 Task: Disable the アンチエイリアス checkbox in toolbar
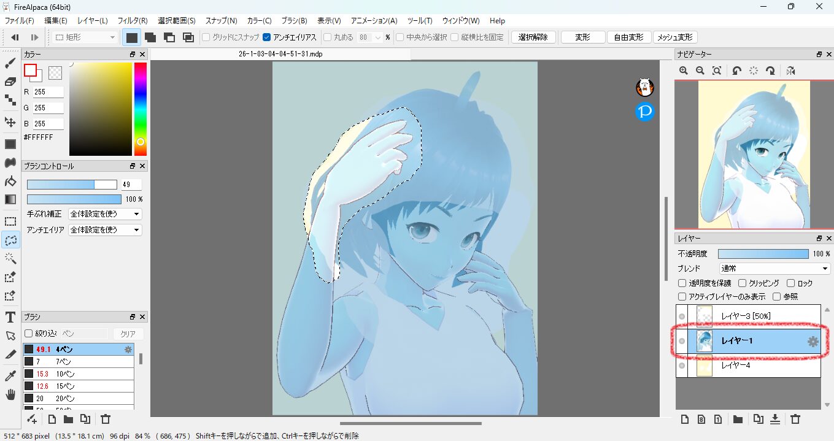[267, 37]
